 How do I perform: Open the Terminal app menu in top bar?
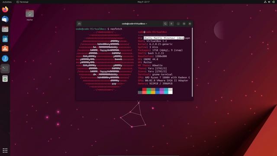(x=23, y=2)
